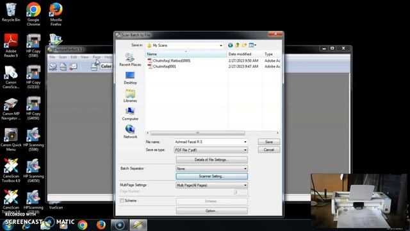The width and height of the screenshot is (410, 231).
Task: Click right scroll arrow of file list
Action: (x=277, y=133)
